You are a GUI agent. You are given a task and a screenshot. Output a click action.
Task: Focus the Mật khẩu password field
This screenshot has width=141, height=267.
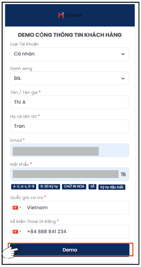[x=70, y=174]
